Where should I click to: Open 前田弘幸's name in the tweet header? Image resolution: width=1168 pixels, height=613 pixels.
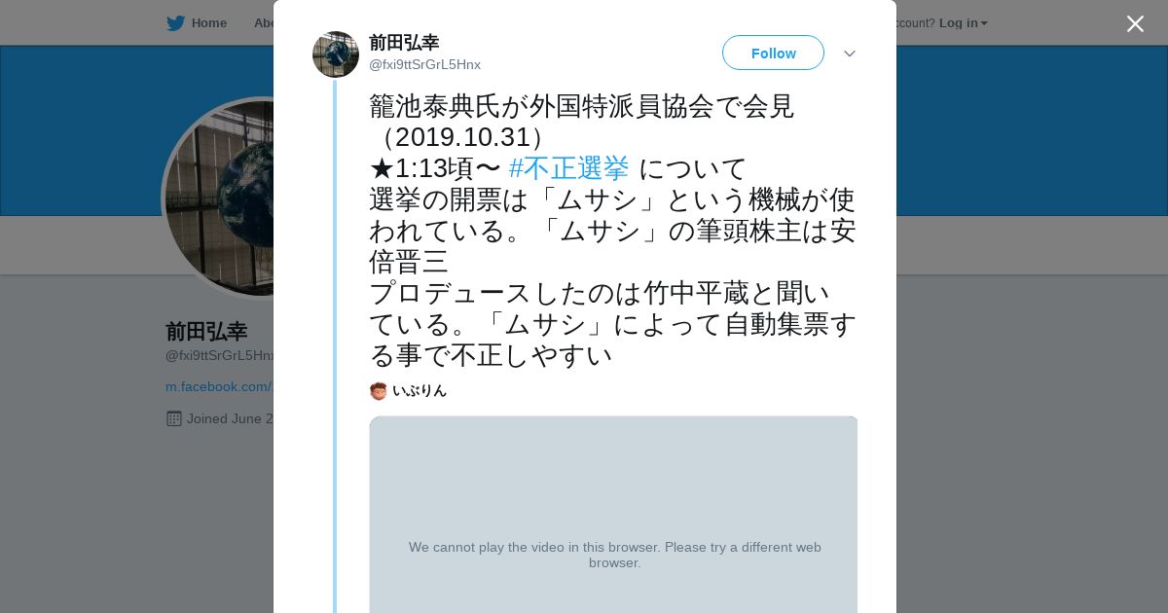[x=404, y=43]
